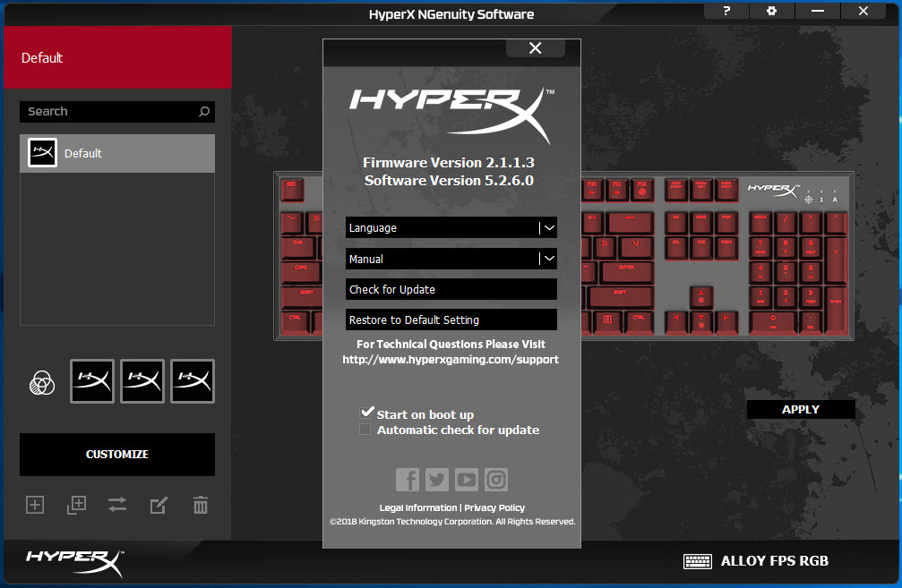Click Check for Update

[451, 289]
